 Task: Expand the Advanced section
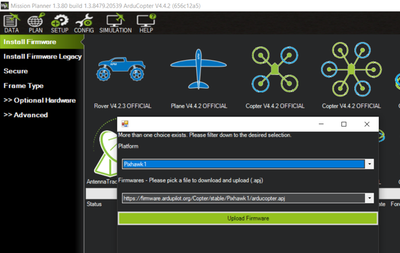25,115
